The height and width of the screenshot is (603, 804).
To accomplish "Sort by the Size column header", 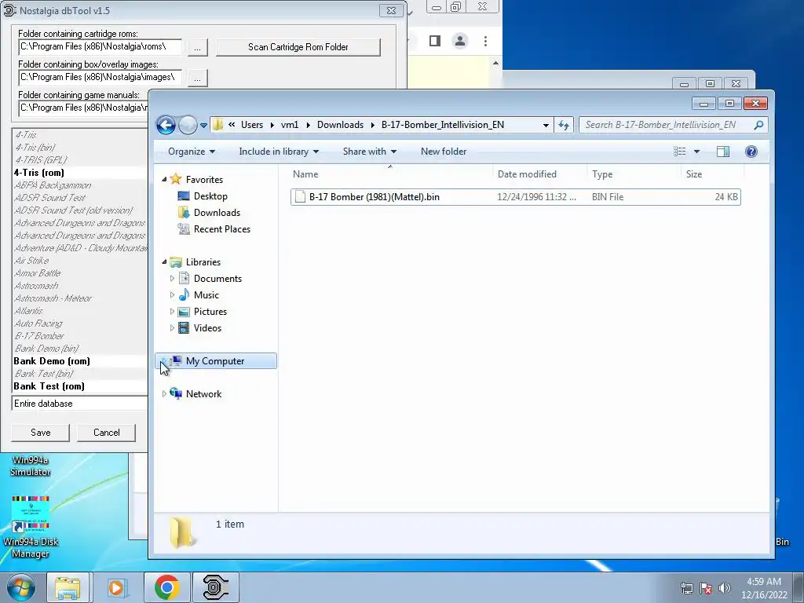I will click(x=712, y=174).
